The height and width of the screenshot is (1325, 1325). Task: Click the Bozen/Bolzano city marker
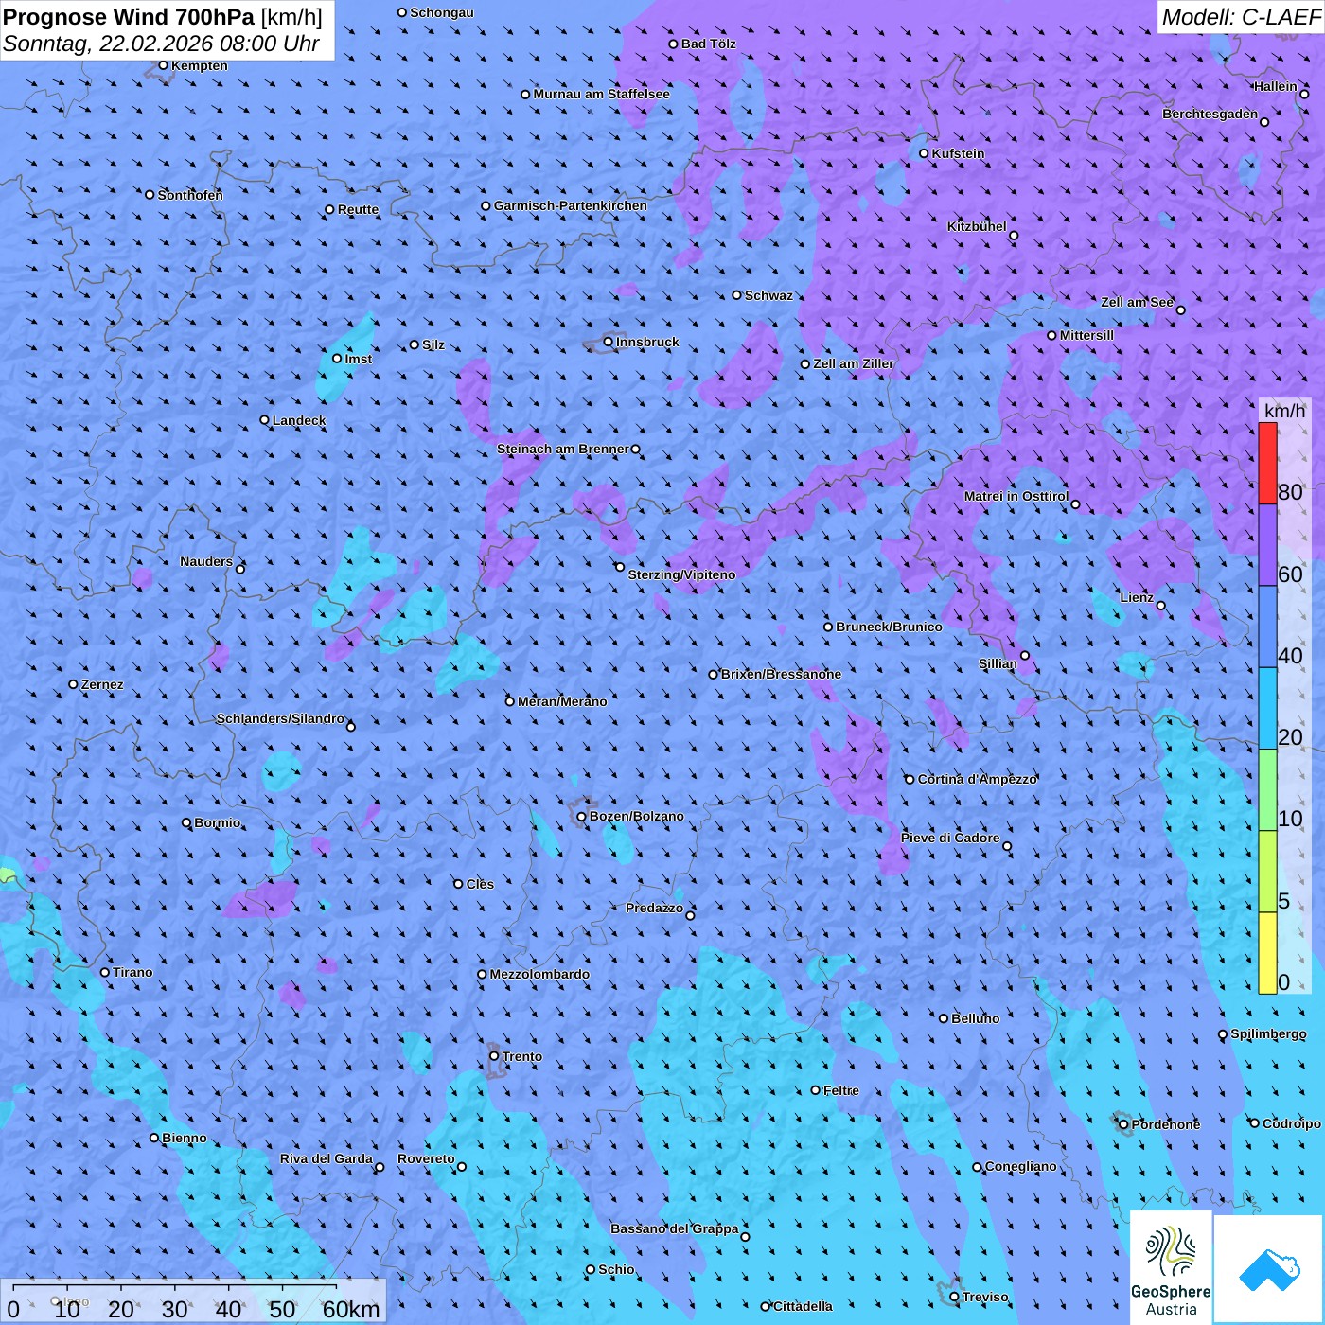click(x=582, y=816)
